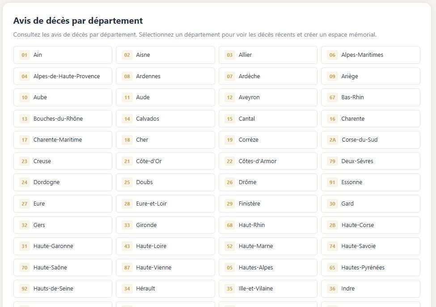Select the Hauts-de-Seine department
This screenshot has width=436, height=307.
pos(63,288)
